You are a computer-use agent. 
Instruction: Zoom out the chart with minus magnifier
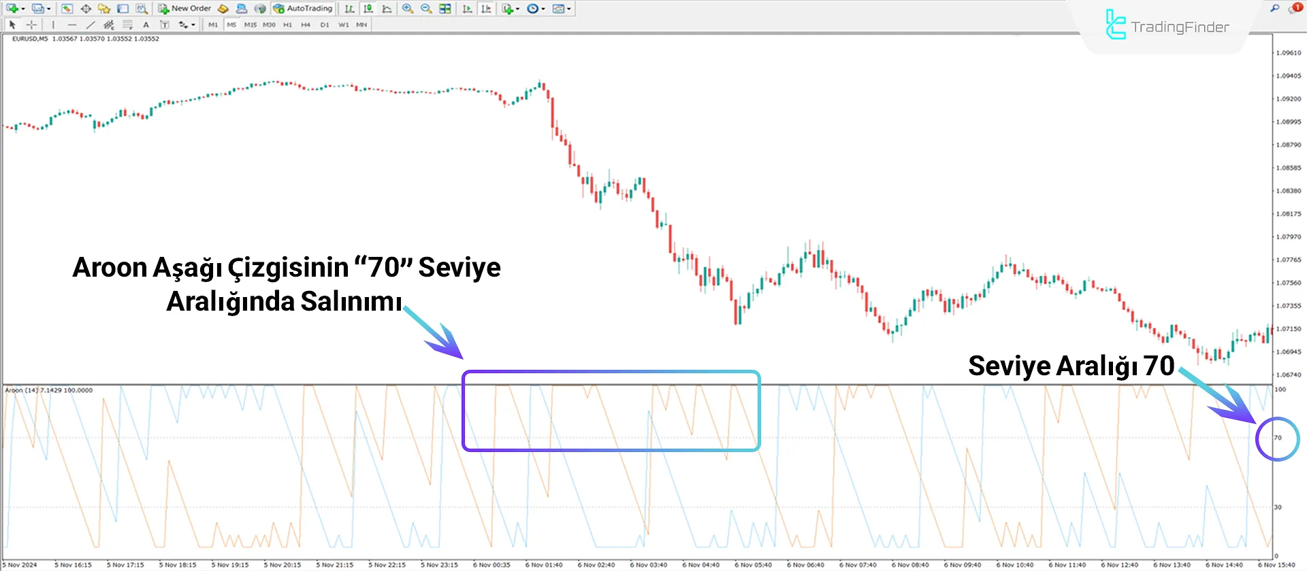(x=426, y=8)
